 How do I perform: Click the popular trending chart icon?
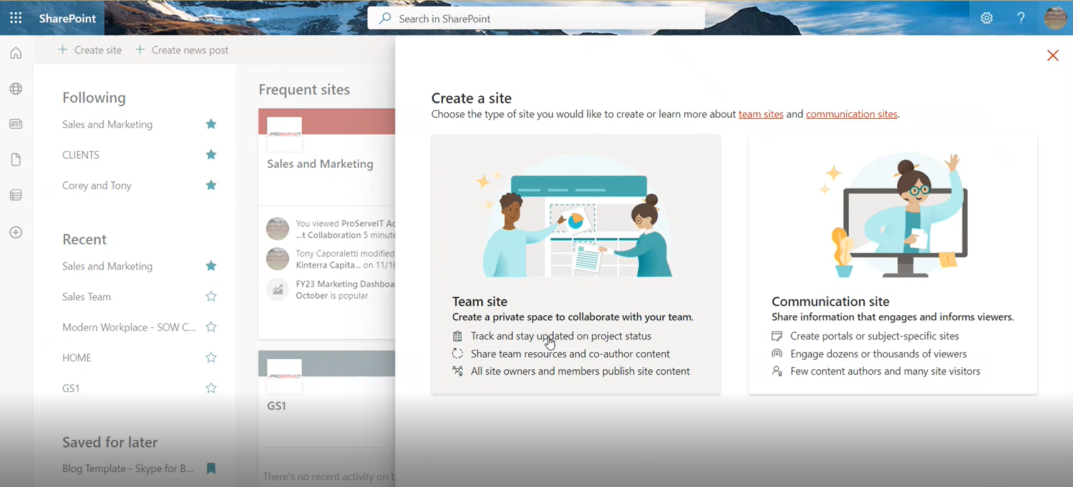pyautogui.click(x=278, y=290)
